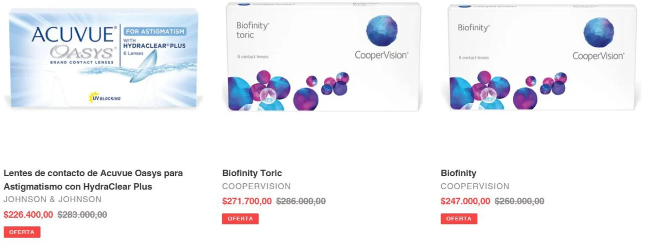Open the 'Biofinity' product title link
This screenshot has width=646, height=247.
coord(458,173)
